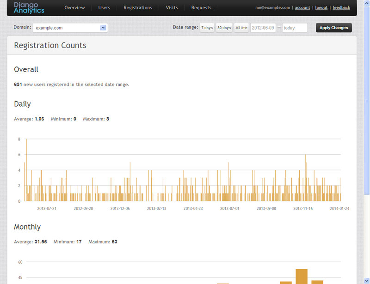370x284 pixels.
Task: Click the 2012-09-28 axis label
Action: pos(83,208)
